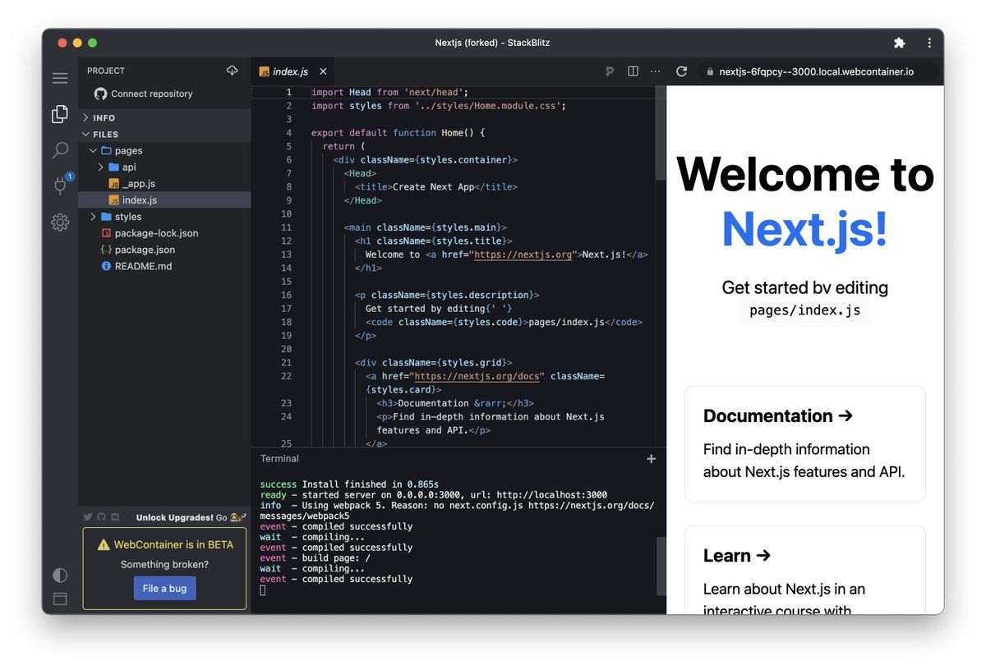Expand the INFO section

pos(164,117)
